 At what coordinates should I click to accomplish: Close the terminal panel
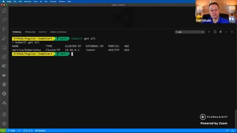pyautogui.click(x=232, y=32)
